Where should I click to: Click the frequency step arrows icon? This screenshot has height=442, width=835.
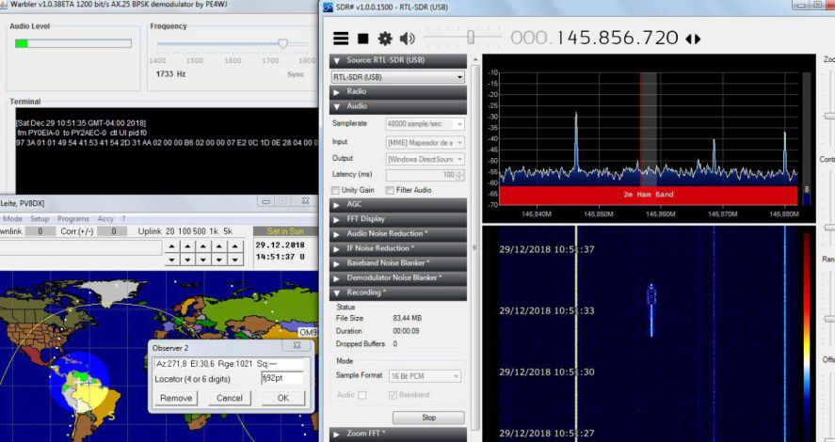[x=693, y=39]
